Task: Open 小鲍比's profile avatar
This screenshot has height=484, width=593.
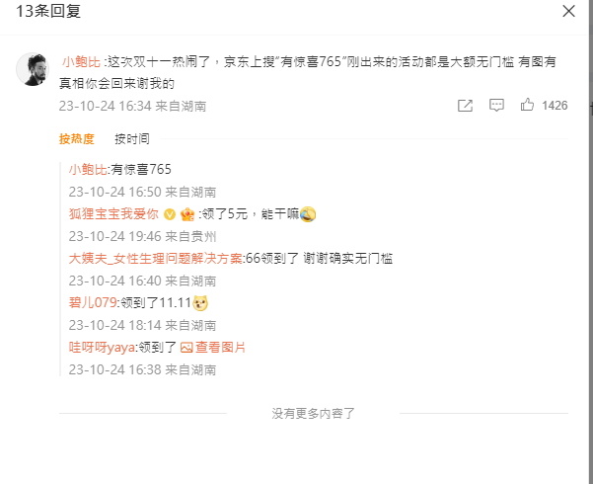Action: click(x=33, y=69)
